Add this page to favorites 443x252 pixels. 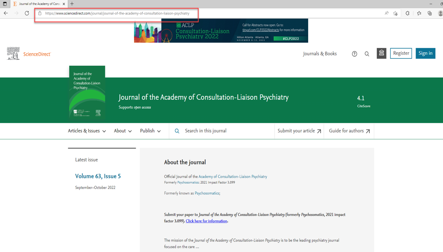pos(396,13)
